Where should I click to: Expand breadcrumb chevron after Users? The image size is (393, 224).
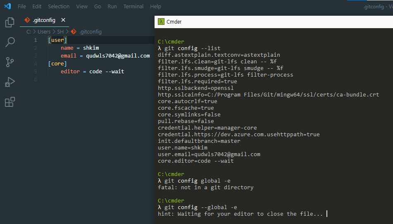(54, 31)
